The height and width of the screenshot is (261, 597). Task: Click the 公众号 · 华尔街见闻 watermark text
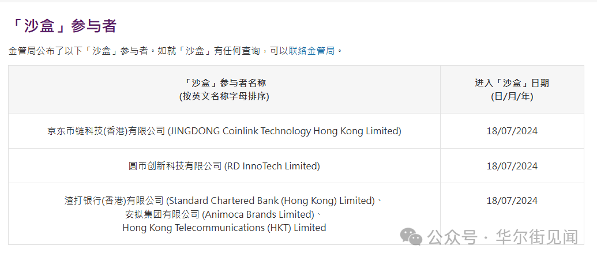pos(502,237)
